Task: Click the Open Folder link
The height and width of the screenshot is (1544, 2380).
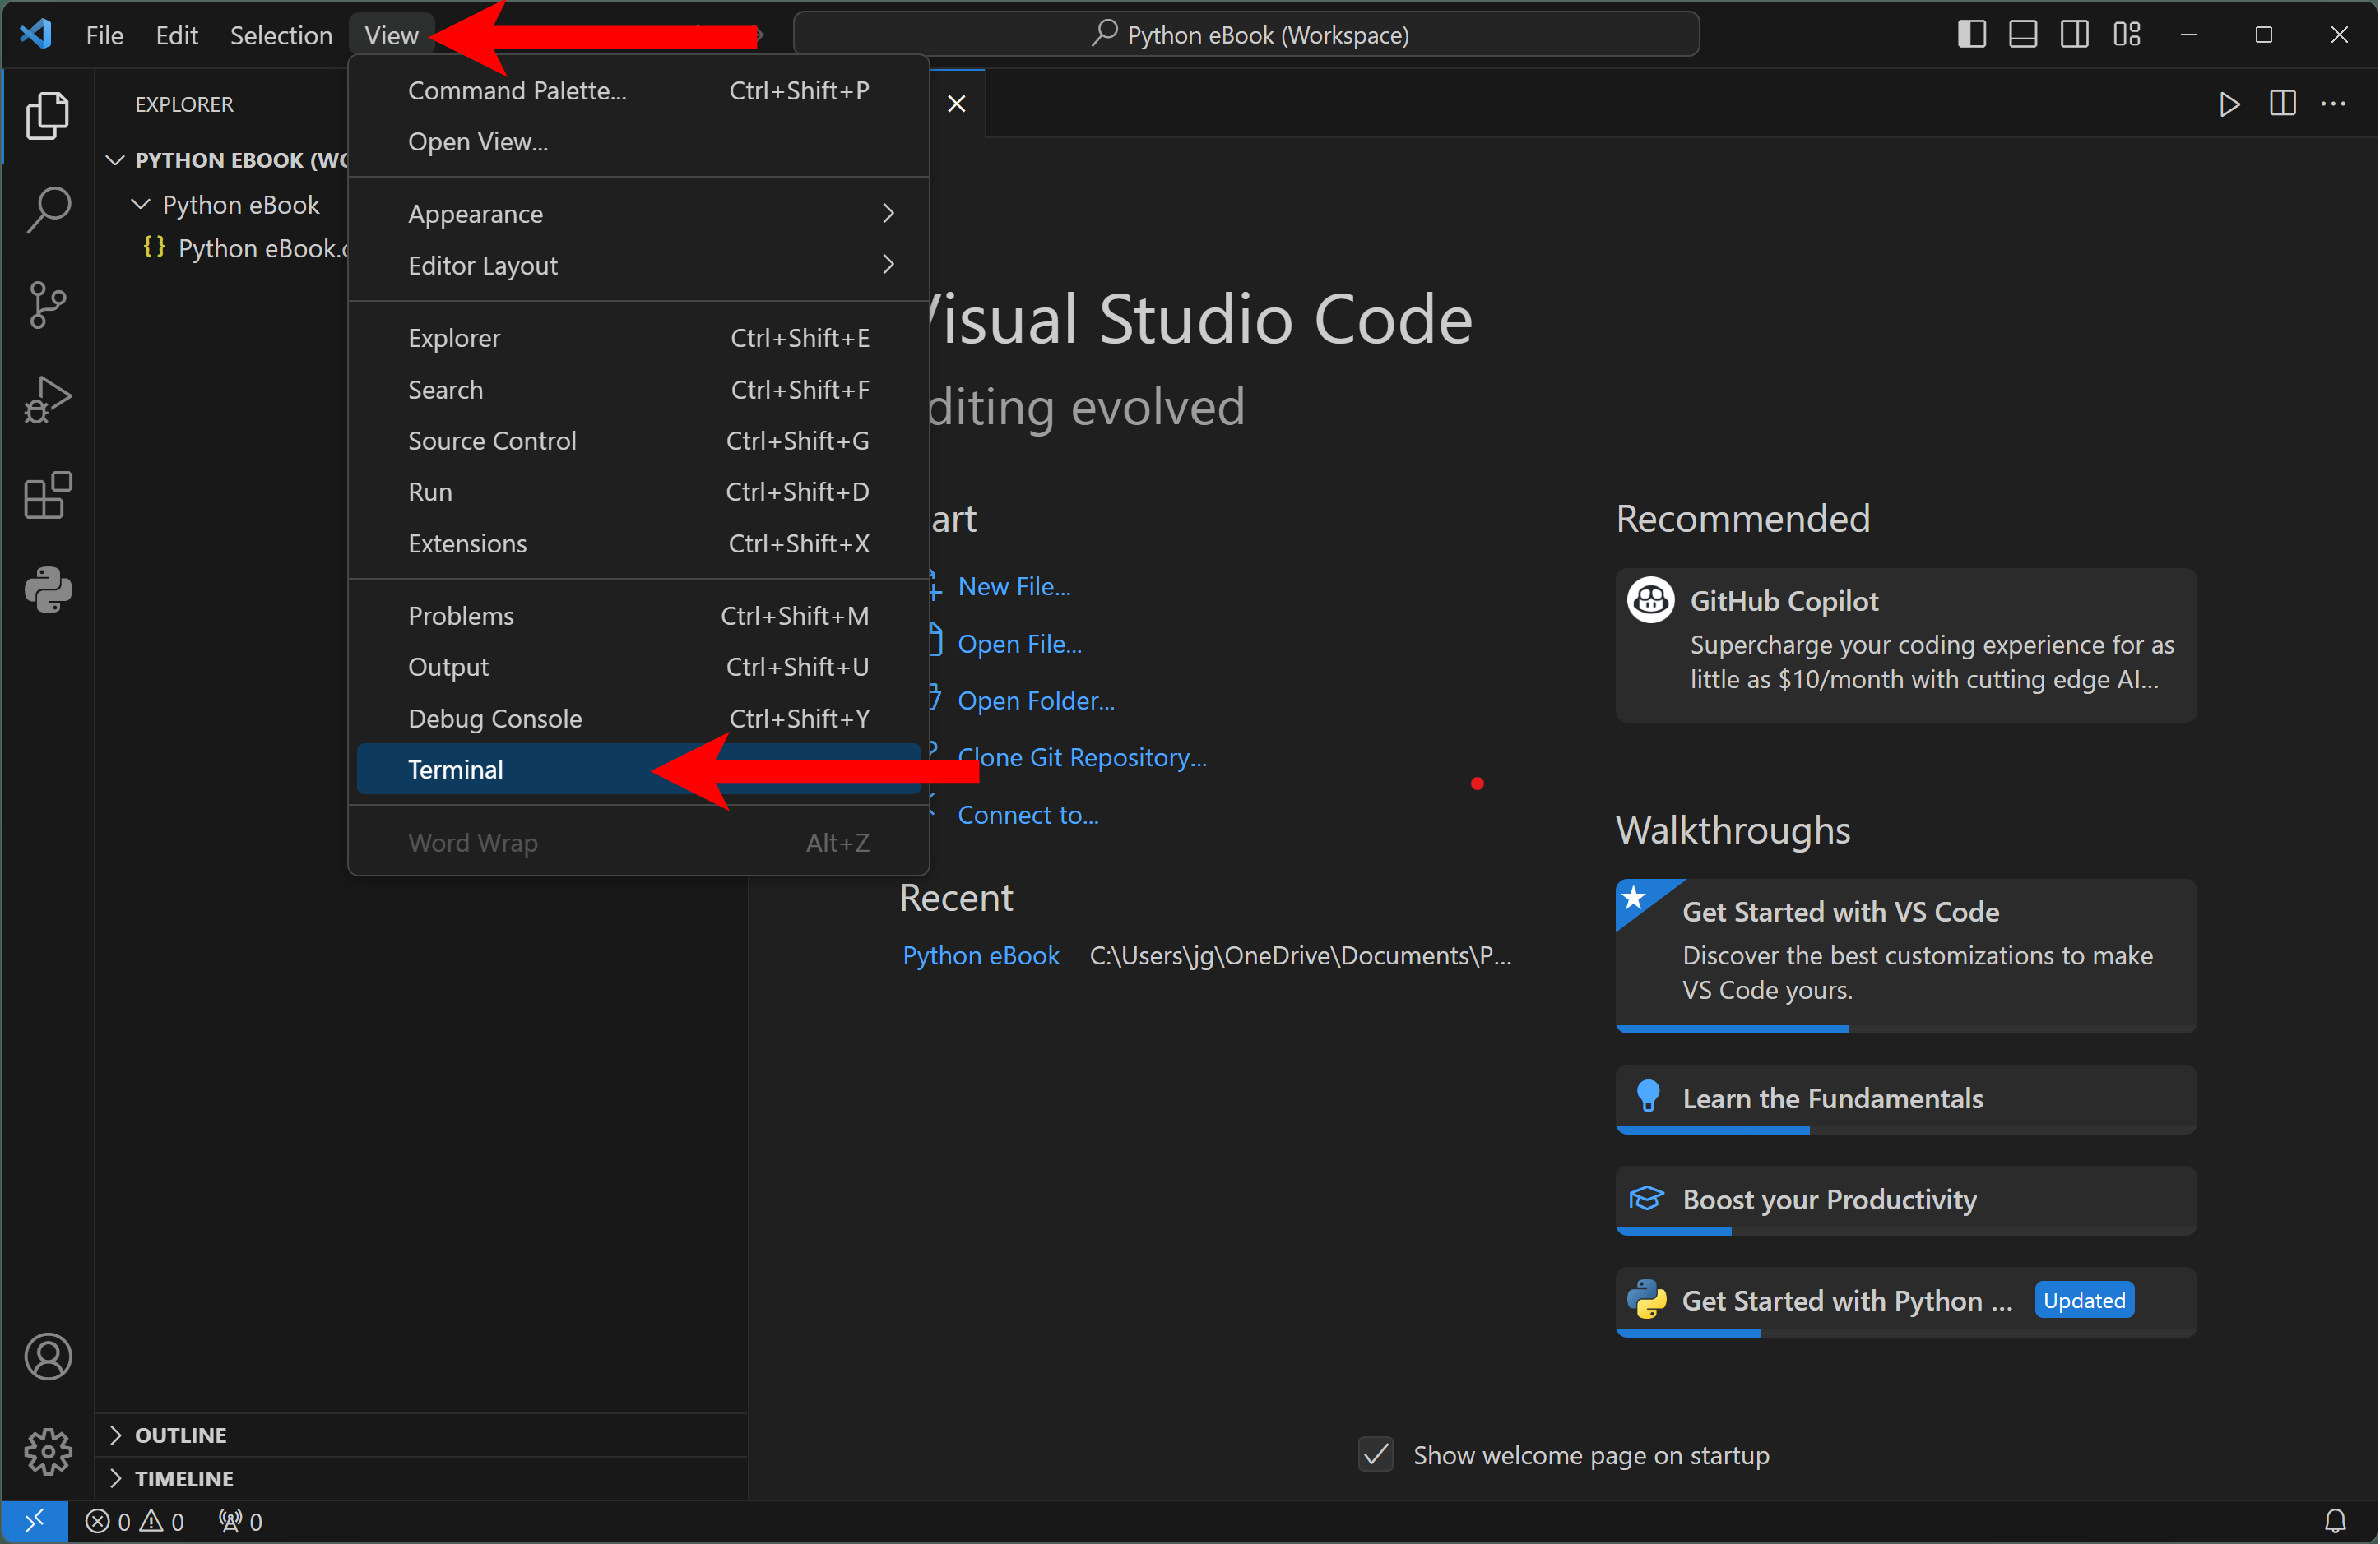Action: click(1036, 700)
